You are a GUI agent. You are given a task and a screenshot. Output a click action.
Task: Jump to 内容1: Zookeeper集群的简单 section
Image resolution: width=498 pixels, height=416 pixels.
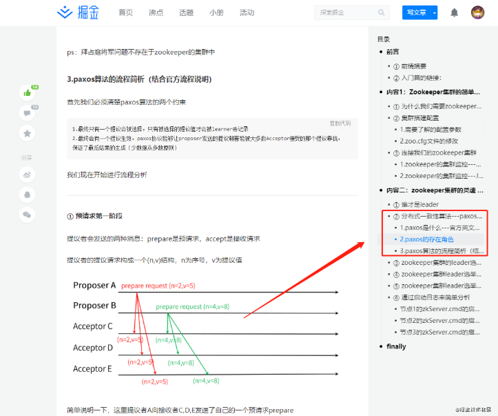coord(433,92)
